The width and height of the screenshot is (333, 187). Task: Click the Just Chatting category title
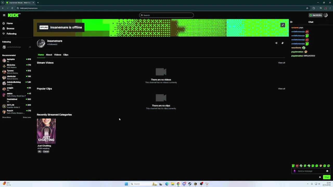point(44,146)
